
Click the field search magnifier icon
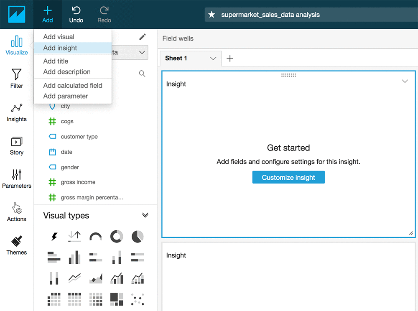pos(142,74)
